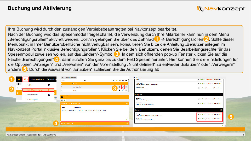
Task: Click the expand icon on the Berechtigungen bar
Action: 127,124
